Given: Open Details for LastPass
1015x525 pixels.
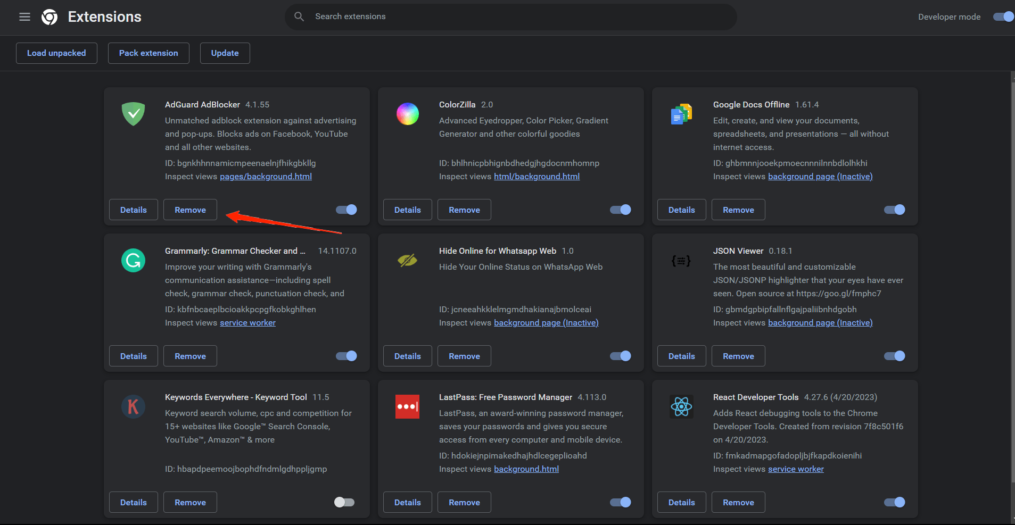Looking at the screenshot, I should tap(407, 502).
